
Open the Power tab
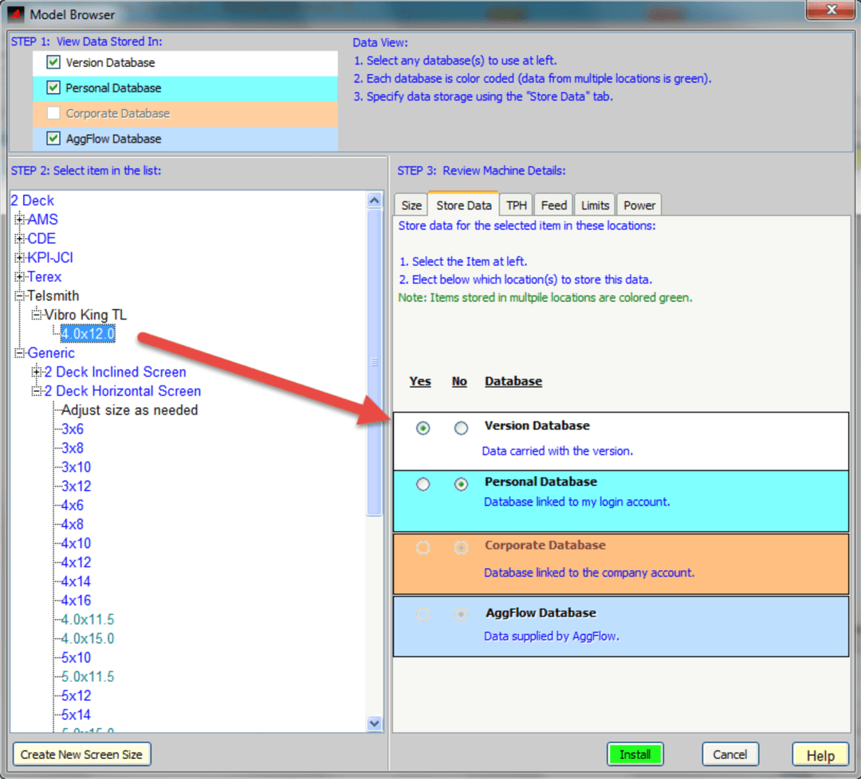(x=639, y=206)
